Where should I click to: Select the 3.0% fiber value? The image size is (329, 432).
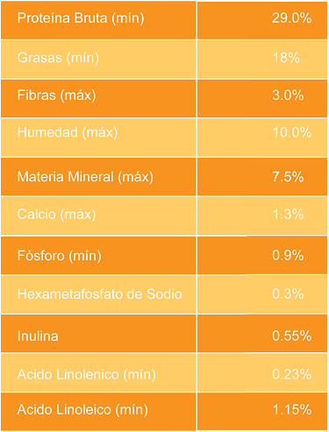pos(288,96)
